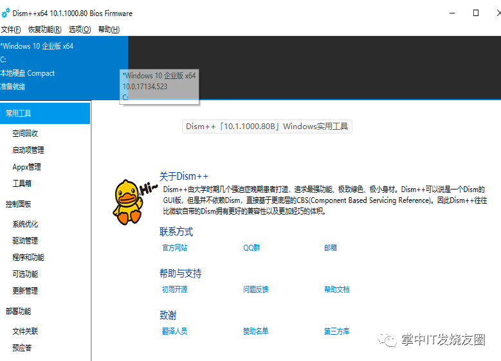Image resolution: width=501 pixels, height=361 pixels.
Task: Open Appx管理 in sidebar
Action: (x=27, y=166)
